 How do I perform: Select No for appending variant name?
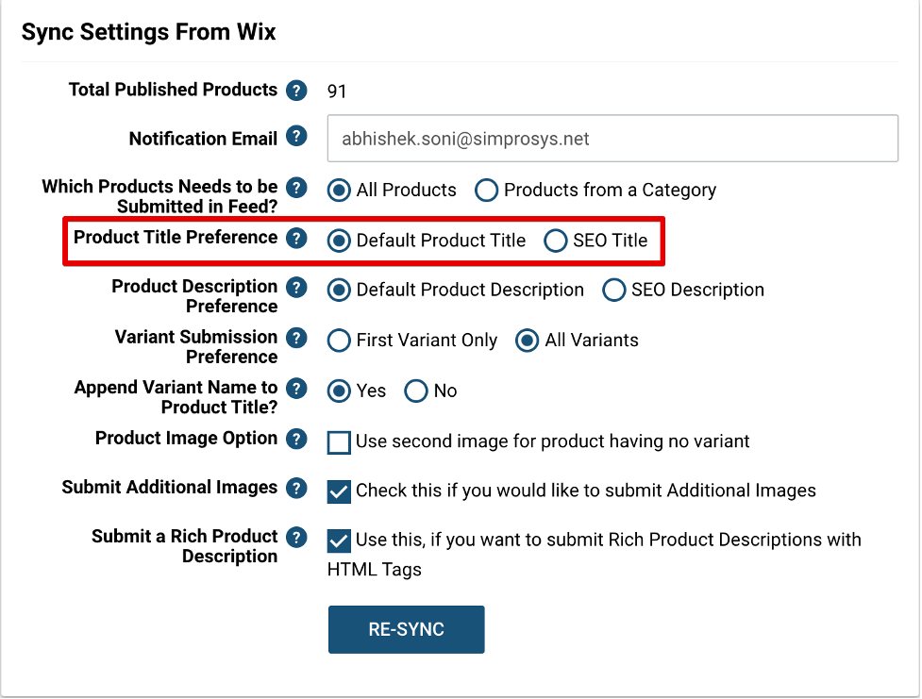coord(416,391)
